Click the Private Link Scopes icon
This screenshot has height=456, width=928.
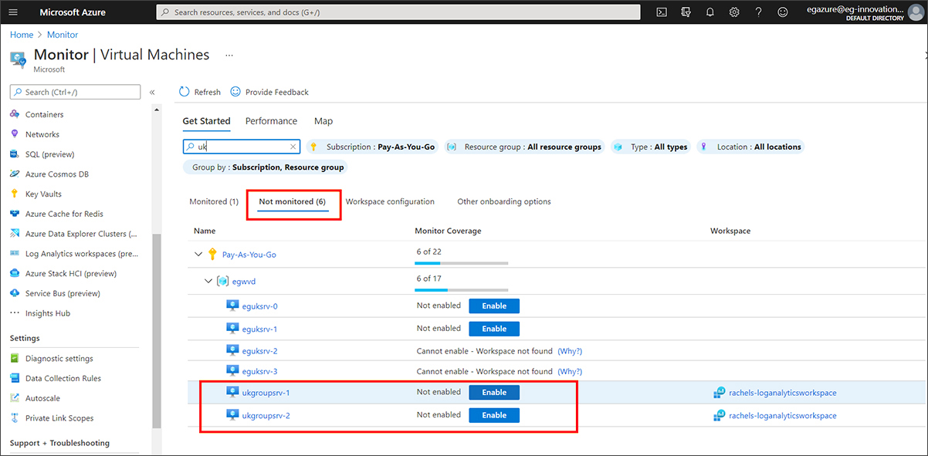tap(15, 418)
